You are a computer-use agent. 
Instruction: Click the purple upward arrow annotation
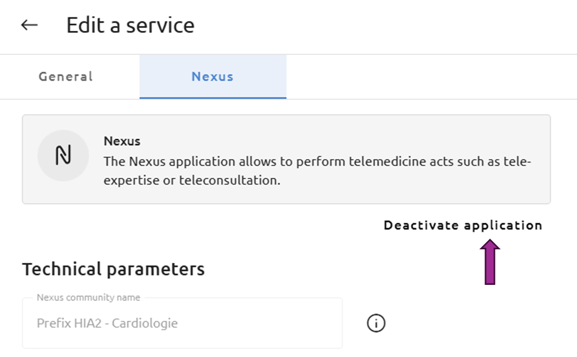coord(490,262)
